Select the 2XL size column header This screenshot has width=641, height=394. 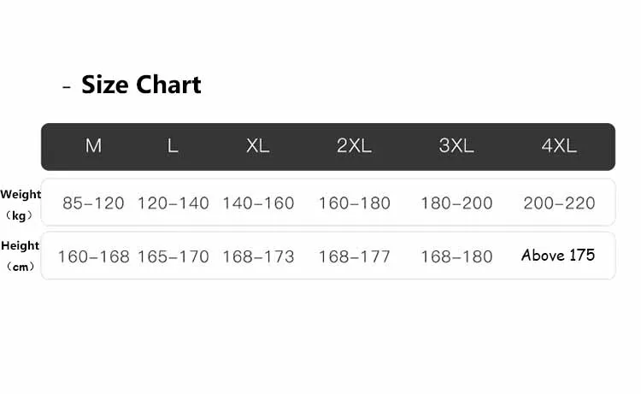pyautogui.click(x=354, y=146)
